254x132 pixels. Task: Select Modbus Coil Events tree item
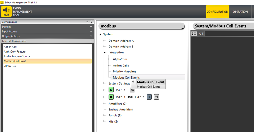[126, 77]
